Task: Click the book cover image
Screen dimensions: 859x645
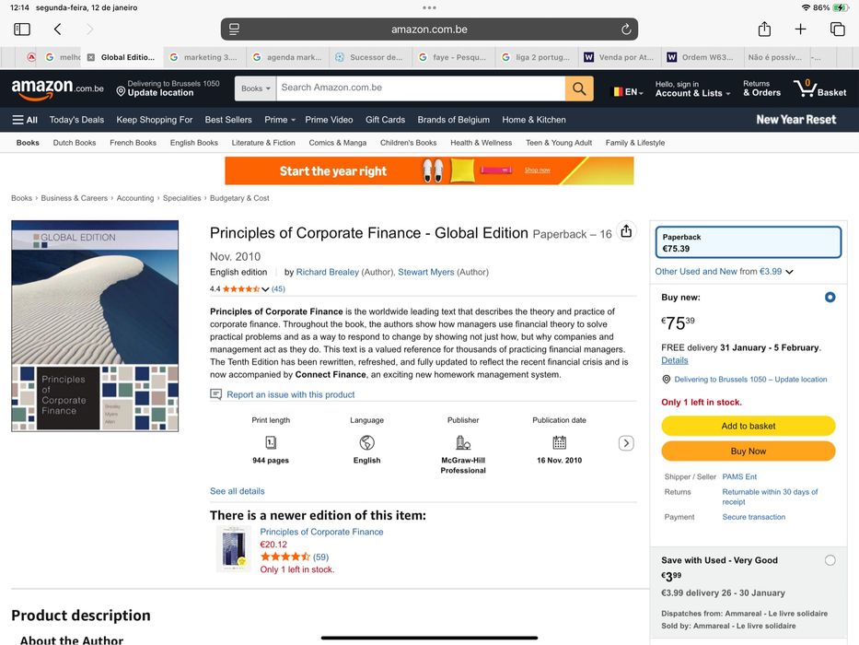Action: tap(95, 326)
